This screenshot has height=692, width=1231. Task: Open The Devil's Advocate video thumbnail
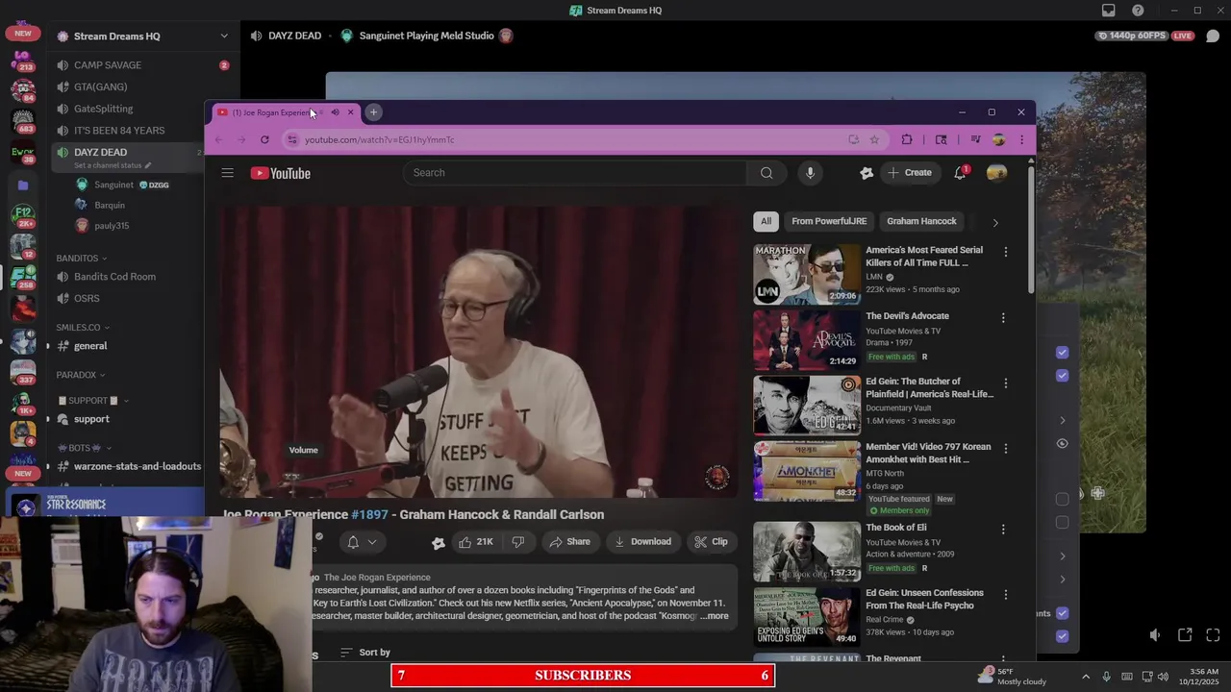807,340
